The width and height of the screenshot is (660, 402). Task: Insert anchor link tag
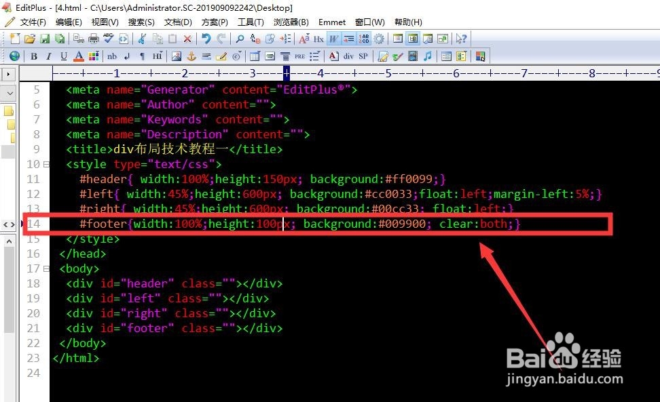[191, 56]
